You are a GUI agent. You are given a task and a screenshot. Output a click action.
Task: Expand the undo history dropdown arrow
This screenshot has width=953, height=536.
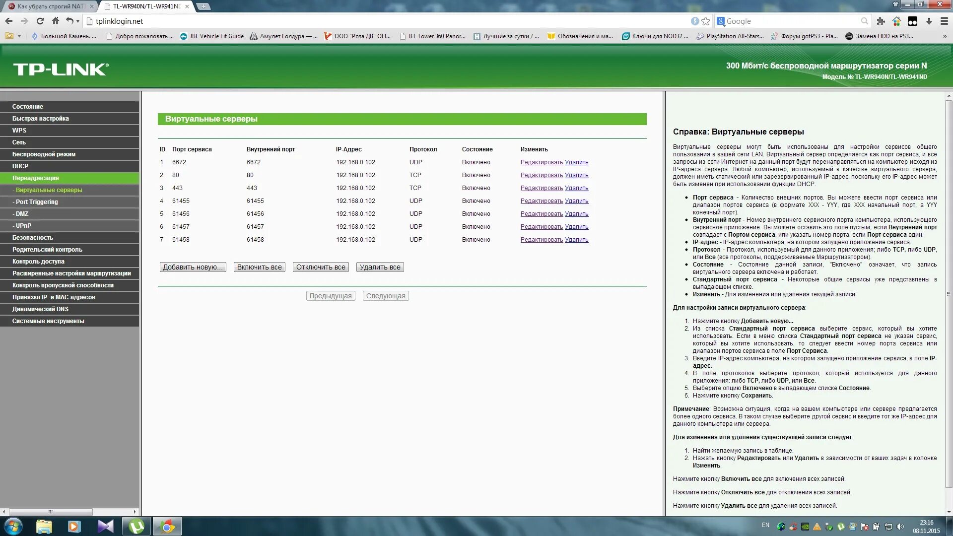point(78,21)
